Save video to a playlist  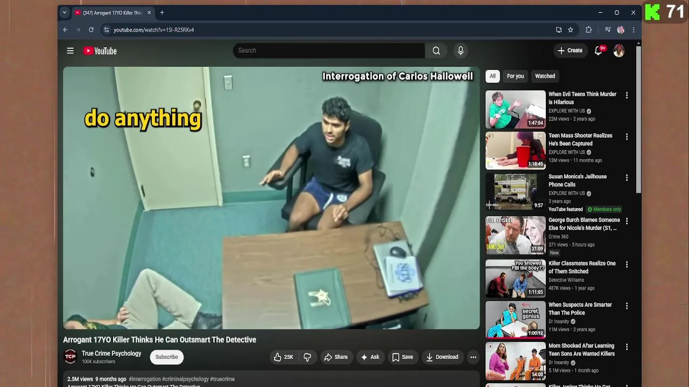click(402, 357)
